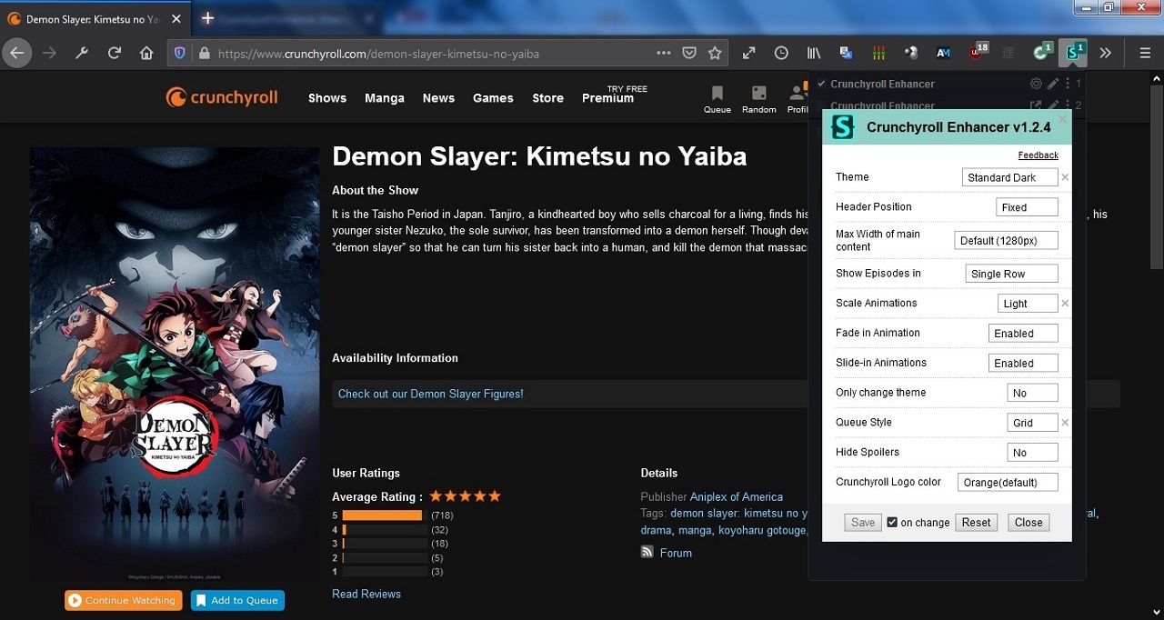
Task: Click the translate extension icon
Action: click(x=846, y=54)
